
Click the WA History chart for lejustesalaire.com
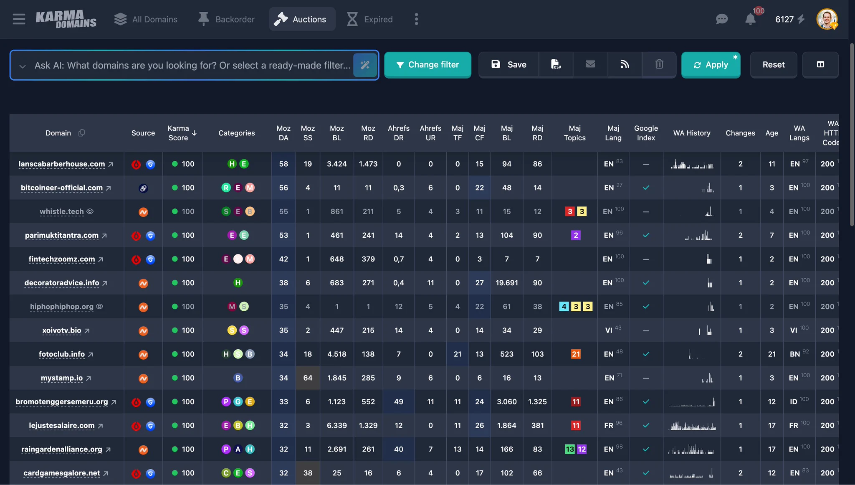(692, 426)
